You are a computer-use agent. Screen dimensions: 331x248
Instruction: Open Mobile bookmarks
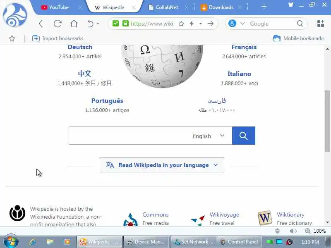(298, 38)
